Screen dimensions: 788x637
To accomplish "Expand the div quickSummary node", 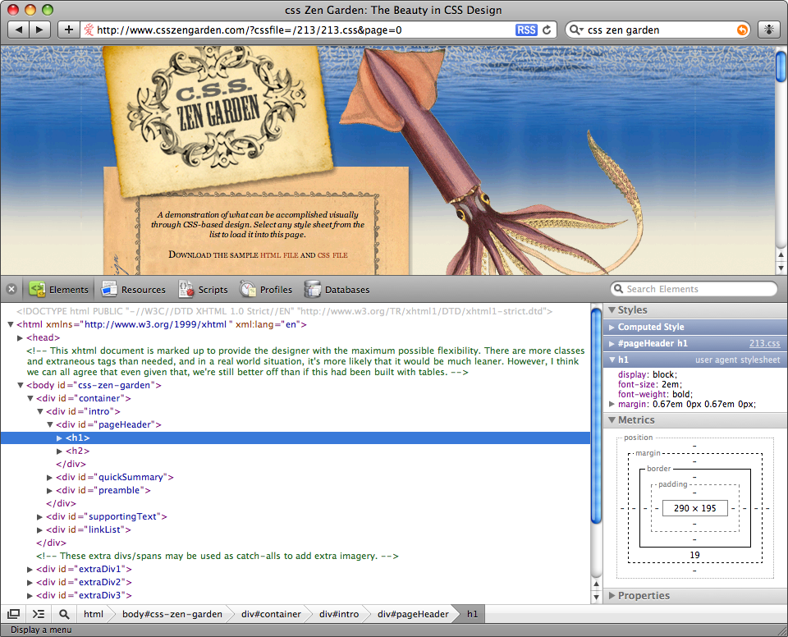I will (x=49, y=477).
